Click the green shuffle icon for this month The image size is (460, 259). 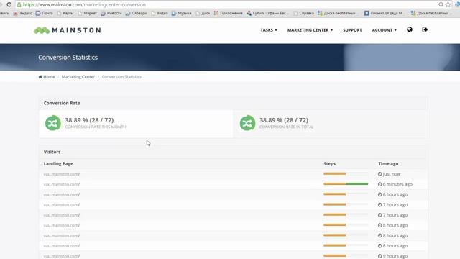coord(52,123)
